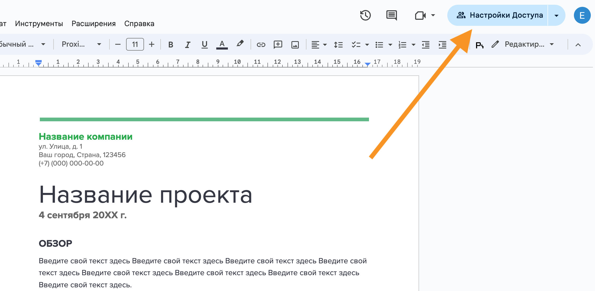This screenshot has height=291, width=595.
Task: Add a comment using toolbar icon
Action: pyautogui.click(x=278, y=45)
